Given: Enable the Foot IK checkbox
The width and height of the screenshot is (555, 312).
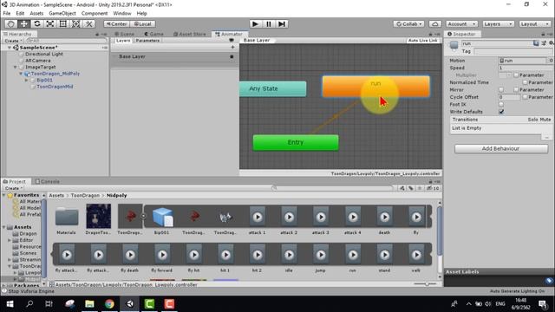Looking at the screenshot, I should (501, 104).
